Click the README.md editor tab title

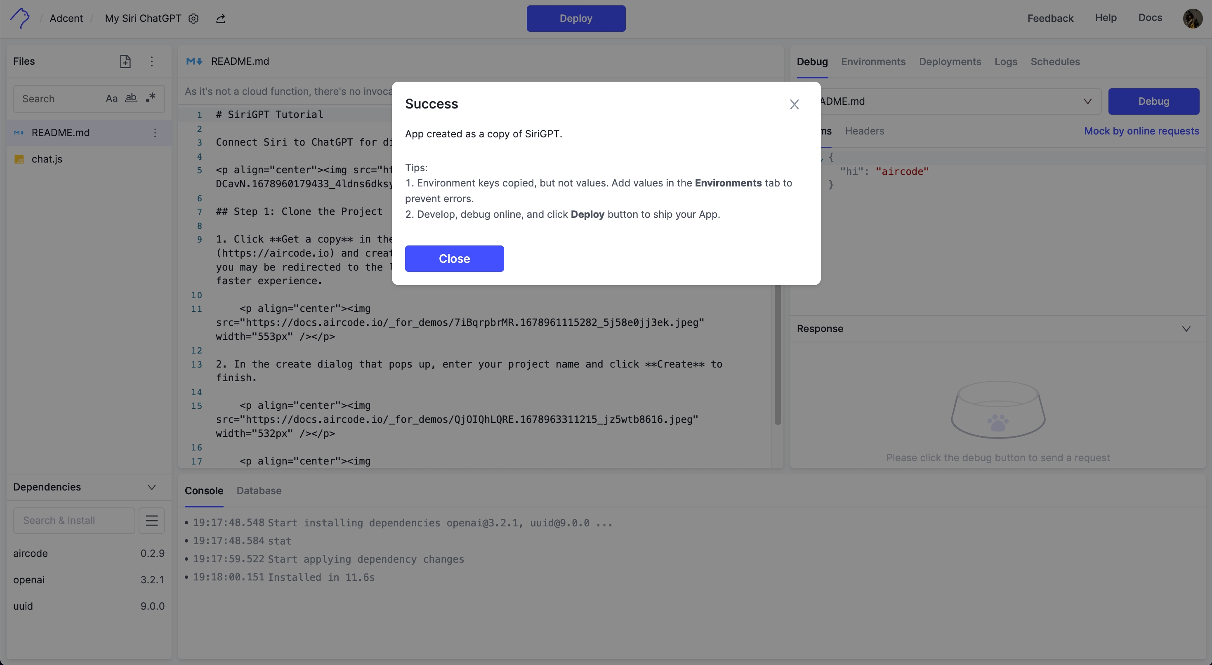tap(240, 61)
